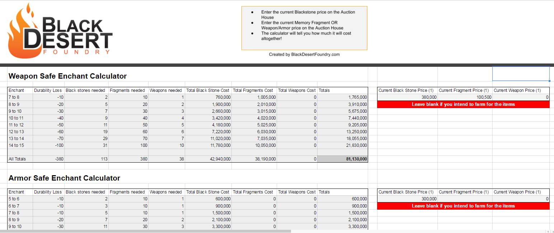Click the total weapons needed cell 38
Image resolution: width=554 pixels, height=233 pixels.
pos(166,159)
